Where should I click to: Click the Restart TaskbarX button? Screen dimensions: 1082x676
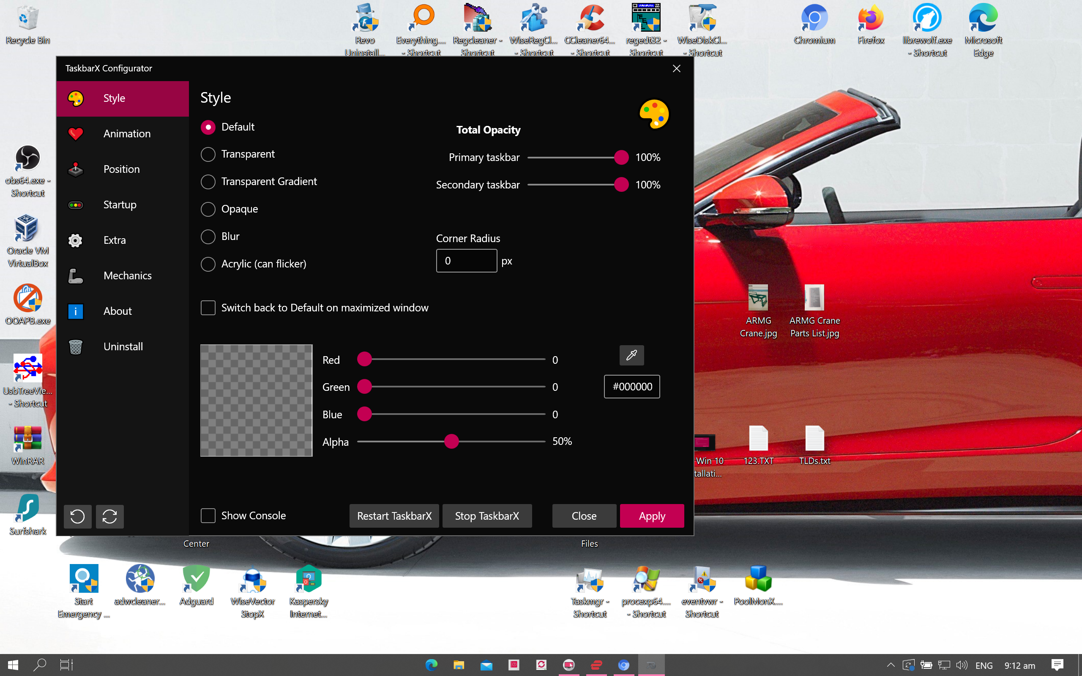tap(394, 516)
